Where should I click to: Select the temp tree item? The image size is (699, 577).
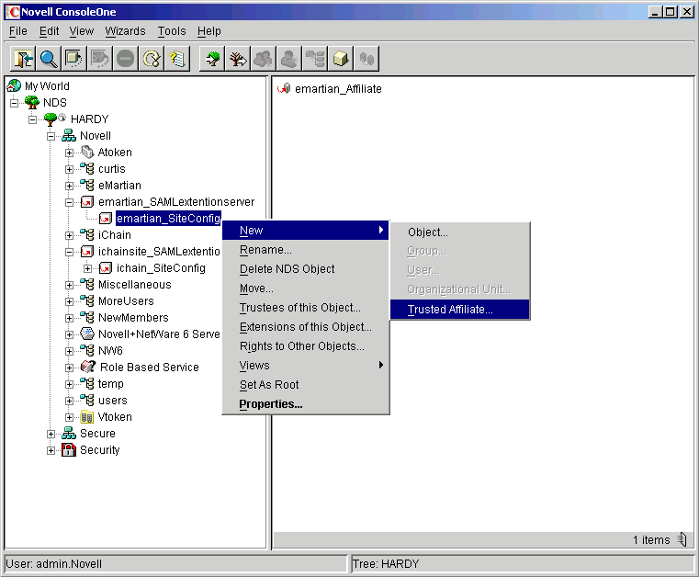(x=110, y=383)
